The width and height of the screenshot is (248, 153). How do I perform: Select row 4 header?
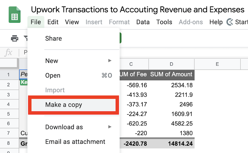click(8, 104)
